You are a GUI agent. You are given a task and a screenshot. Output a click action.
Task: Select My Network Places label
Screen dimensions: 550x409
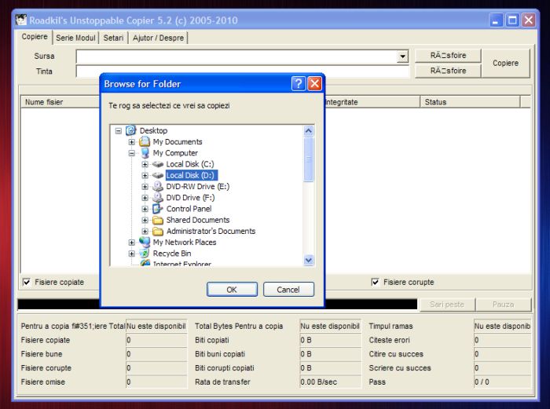coord(185,242)
